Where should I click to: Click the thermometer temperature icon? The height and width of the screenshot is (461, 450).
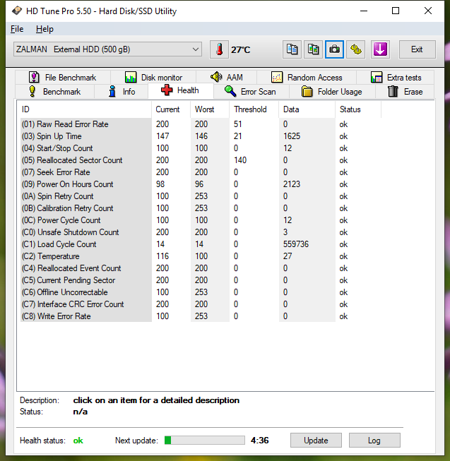219,49
